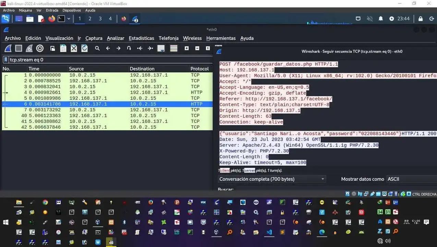Image resolution: width=437 pixels, height=247 pixels.
Task: Expand terminal launcher dropdown arrow
Action: pyautogui.click(x=69, y=19)
